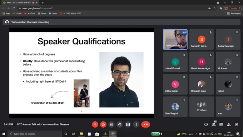Open host controls shield icon

pos(236,124)
